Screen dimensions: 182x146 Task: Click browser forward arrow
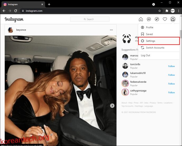(x=10, y=11)
